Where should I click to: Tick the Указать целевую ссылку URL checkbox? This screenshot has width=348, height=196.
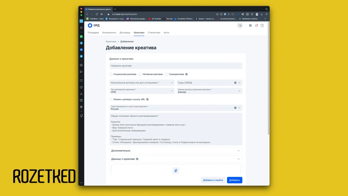pyautogui.click(x=111, y=99)
